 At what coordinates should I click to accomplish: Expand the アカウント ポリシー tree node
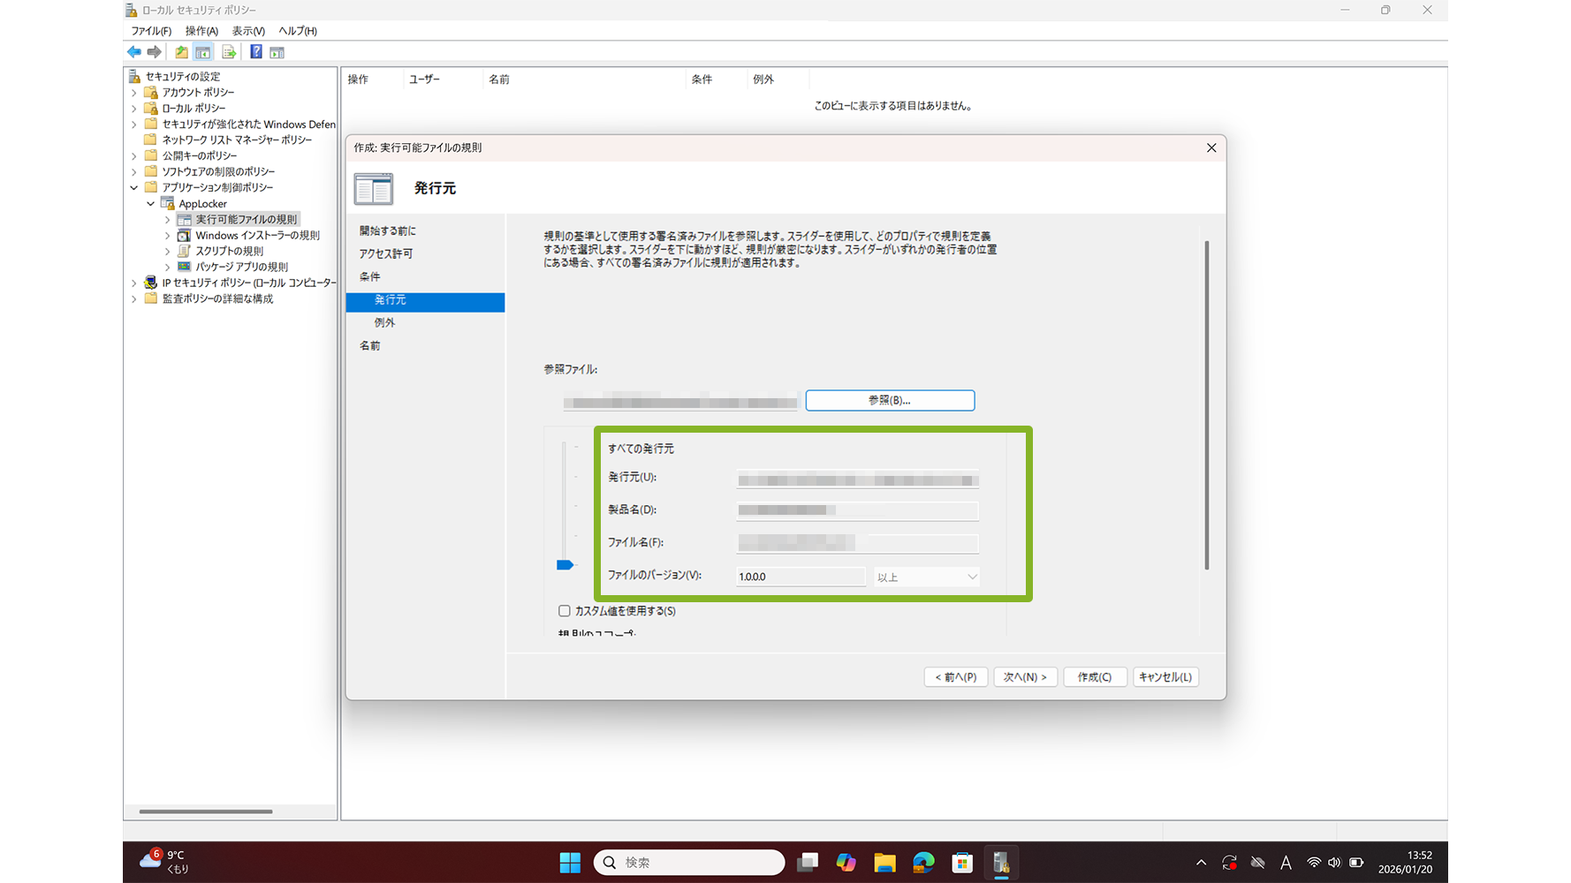click(x=134, y=93)
